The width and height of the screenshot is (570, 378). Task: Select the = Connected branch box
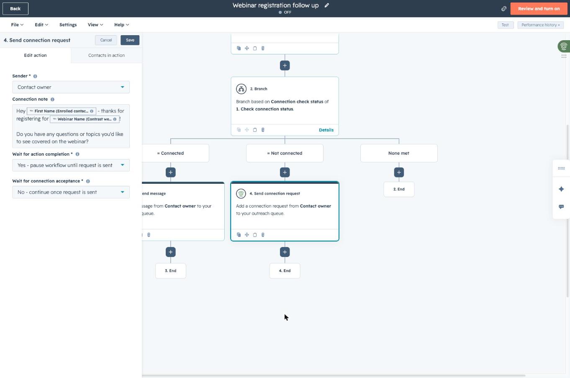tap(175, 153)
